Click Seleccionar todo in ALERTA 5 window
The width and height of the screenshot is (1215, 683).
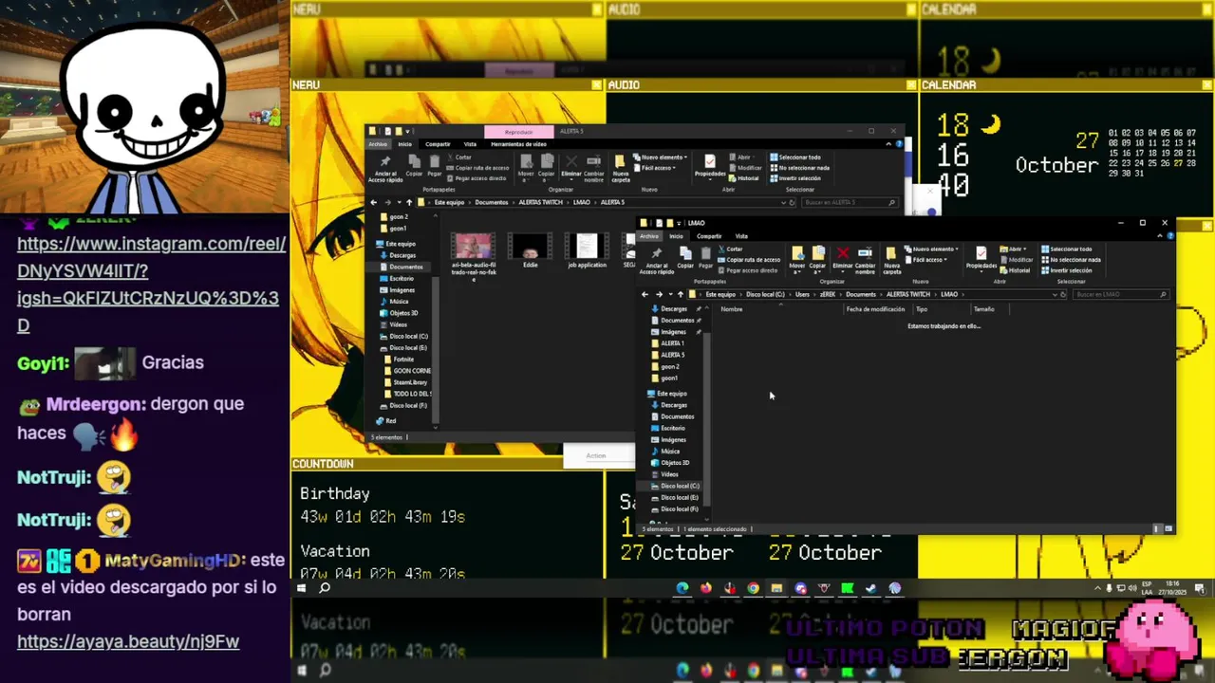pyautogui.click(x=795, y=157)
